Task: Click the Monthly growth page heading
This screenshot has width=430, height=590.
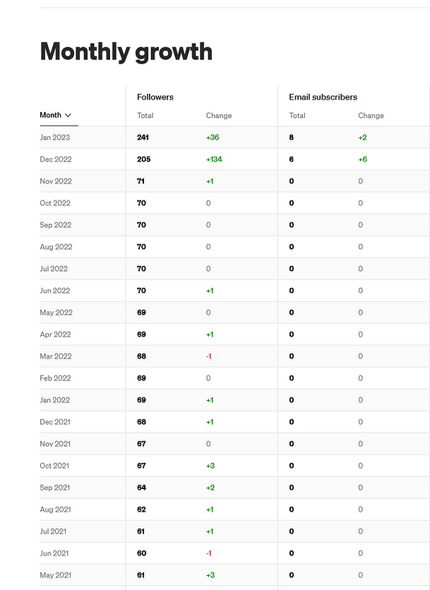Action: (x=126, y=52)
